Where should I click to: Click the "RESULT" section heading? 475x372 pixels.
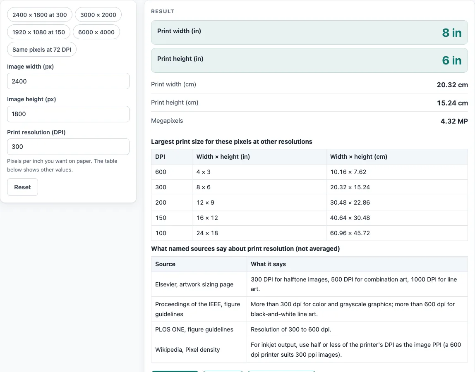pyautogui.click(x=162, y=12)
